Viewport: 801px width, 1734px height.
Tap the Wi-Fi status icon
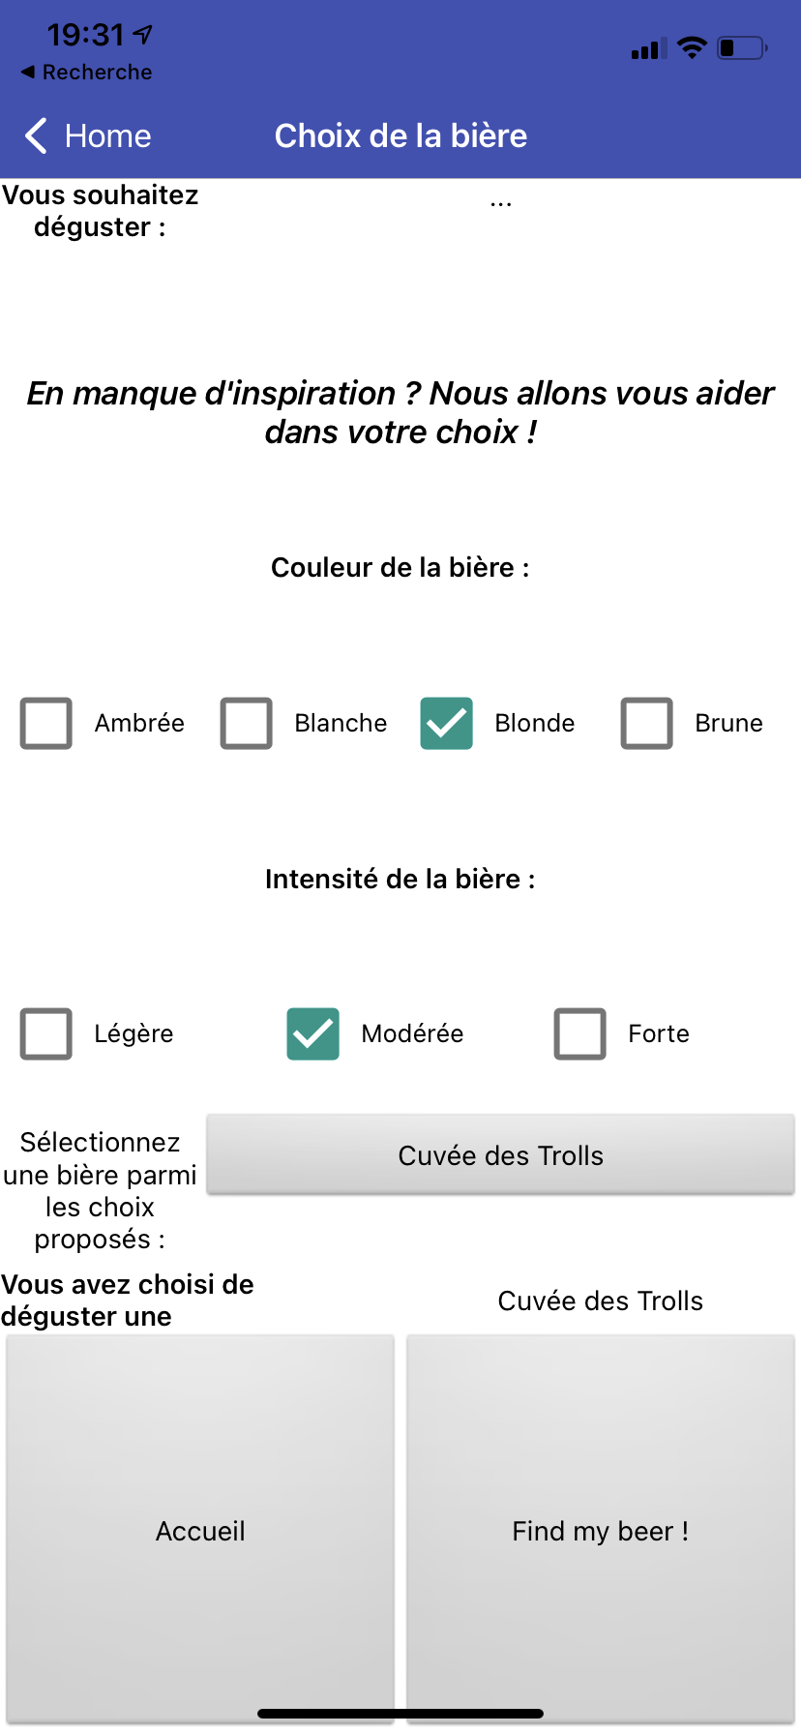click(692, 47)
